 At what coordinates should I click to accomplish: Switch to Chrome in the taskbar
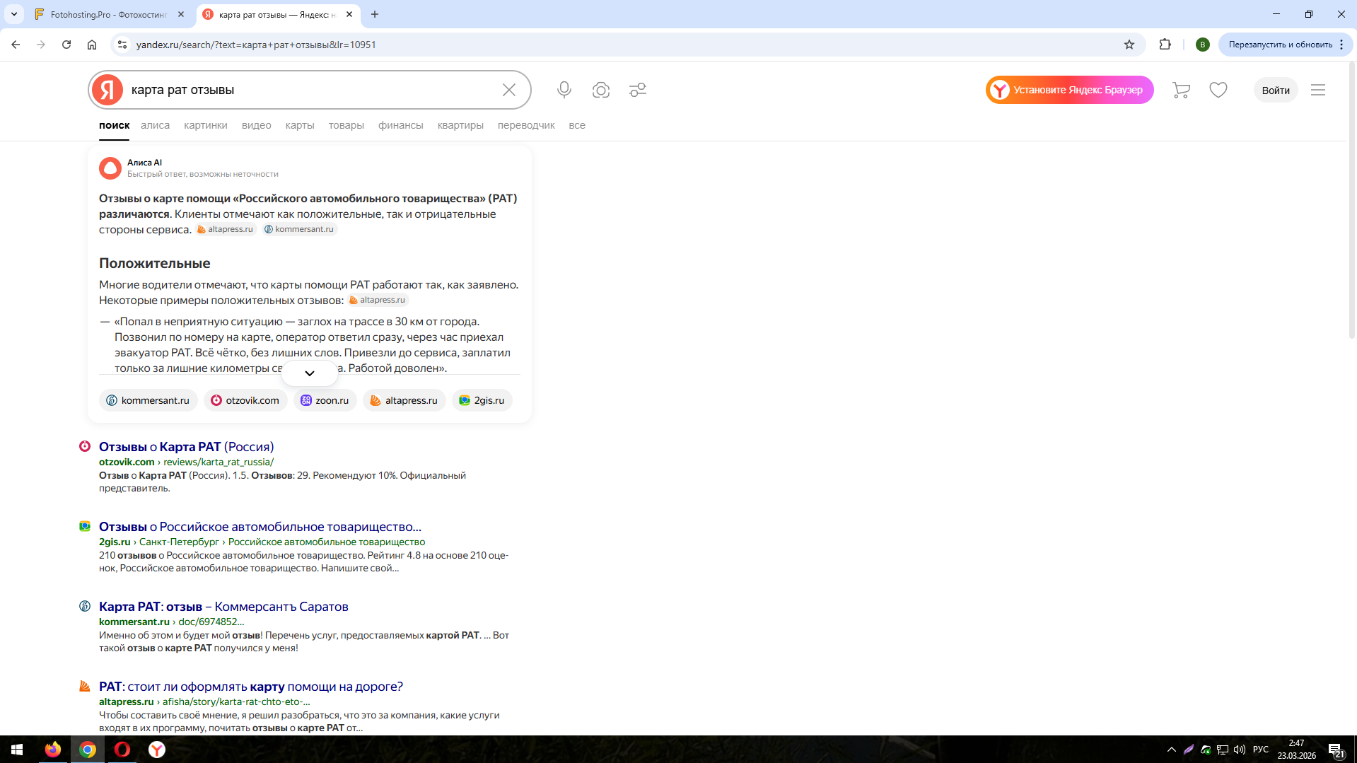pos(88,750)
